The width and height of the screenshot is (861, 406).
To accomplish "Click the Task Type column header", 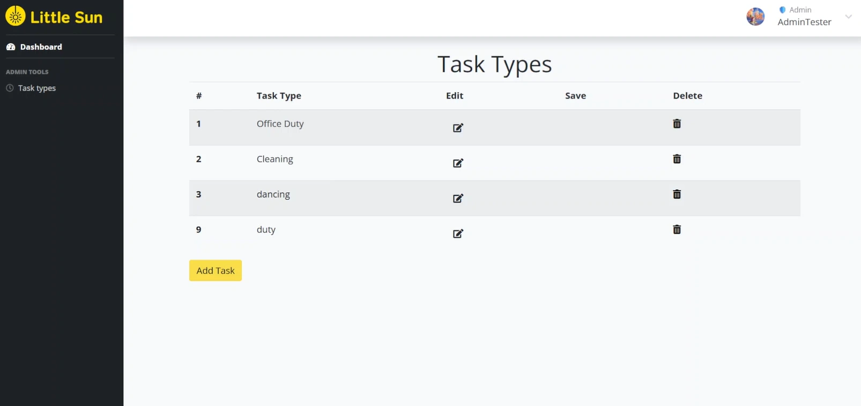I will [x=279, y=96].
